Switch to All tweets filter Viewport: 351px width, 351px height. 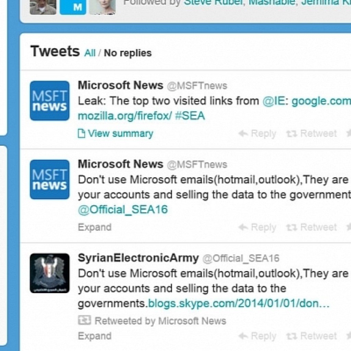tap(90, 53)
